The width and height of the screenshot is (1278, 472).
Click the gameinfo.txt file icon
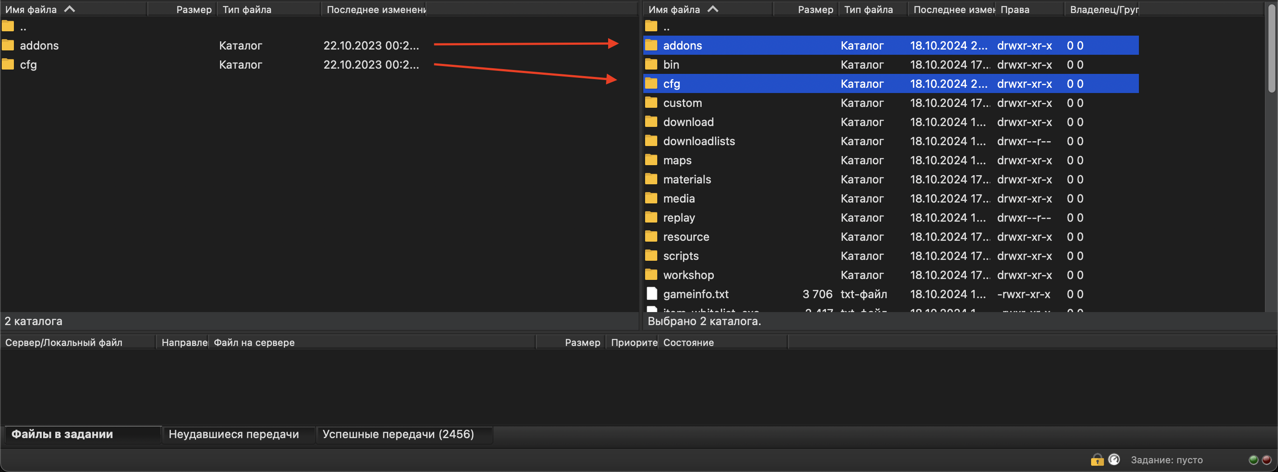point(652,294)
